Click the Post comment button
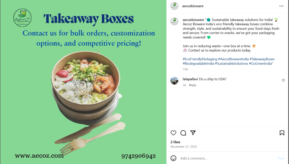Screen dimensions: 289x164 [x=281, y=158]
